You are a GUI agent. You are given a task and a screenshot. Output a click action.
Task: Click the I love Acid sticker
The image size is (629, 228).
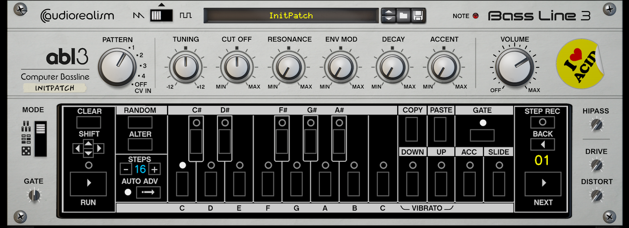[x=580, y=64]
